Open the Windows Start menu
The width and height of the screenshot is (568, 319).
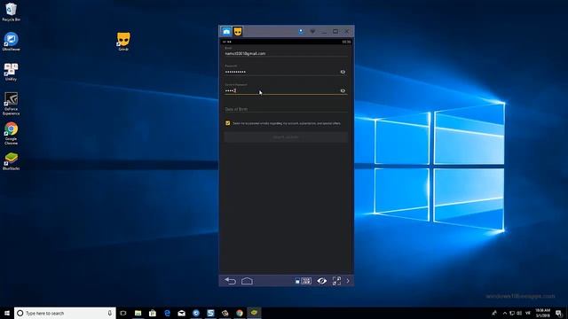tap(7, 313)
